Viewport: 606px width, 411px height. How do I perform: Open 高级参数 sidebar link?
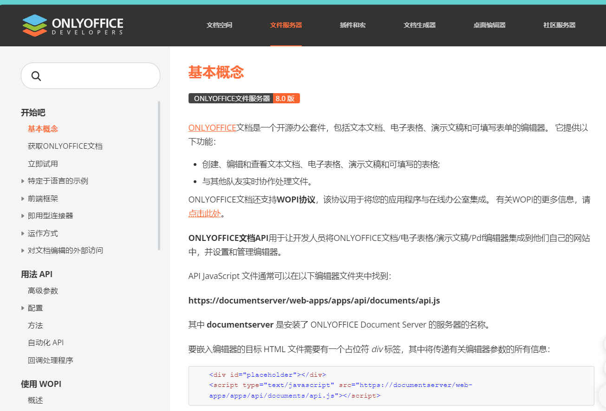[43, 291]
